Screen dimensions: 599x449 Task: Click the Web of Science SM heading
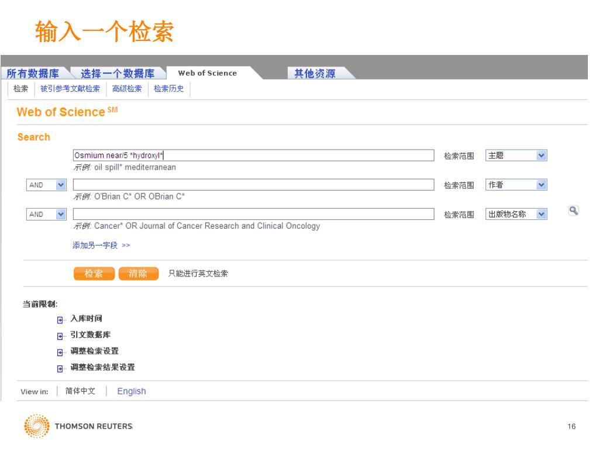pyautogui.click(x=67, y=112)
